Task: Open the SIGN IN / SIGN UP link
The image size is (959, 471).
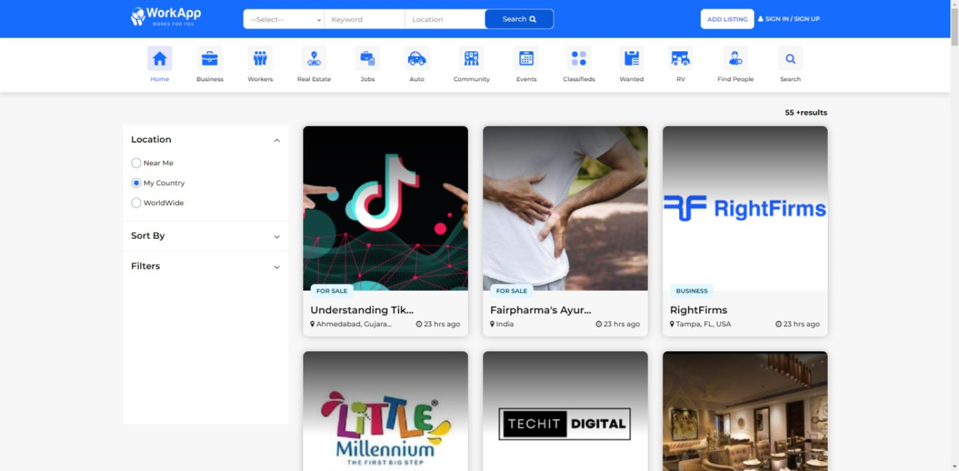Action: [x=789, y=19]
